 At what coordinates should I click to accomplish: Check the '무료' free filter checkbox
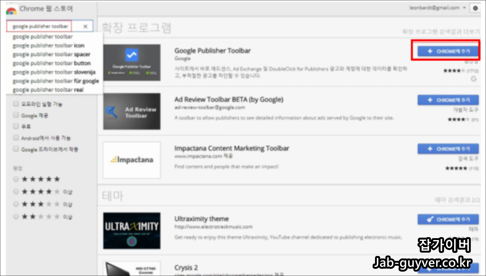pyautogui.click(x=16, y=126)
